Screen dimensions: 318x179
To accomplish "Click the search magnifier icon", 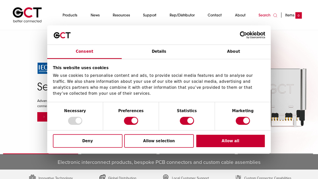I will tap(275, 16).
